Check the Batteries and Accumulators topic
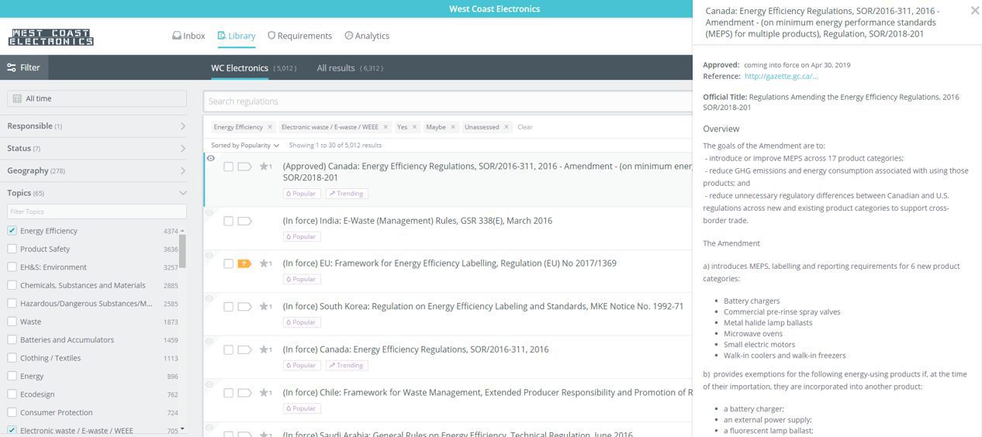The width and height of the screenshot is (982, 437). click(12, 339)
